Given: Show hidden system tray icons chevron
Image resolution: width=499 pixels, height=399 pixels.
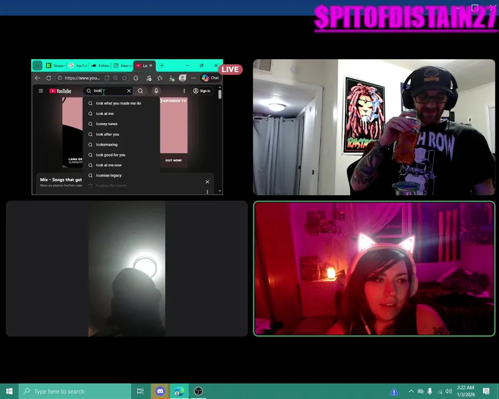Looking at the screenshot, I should point(411,391).
